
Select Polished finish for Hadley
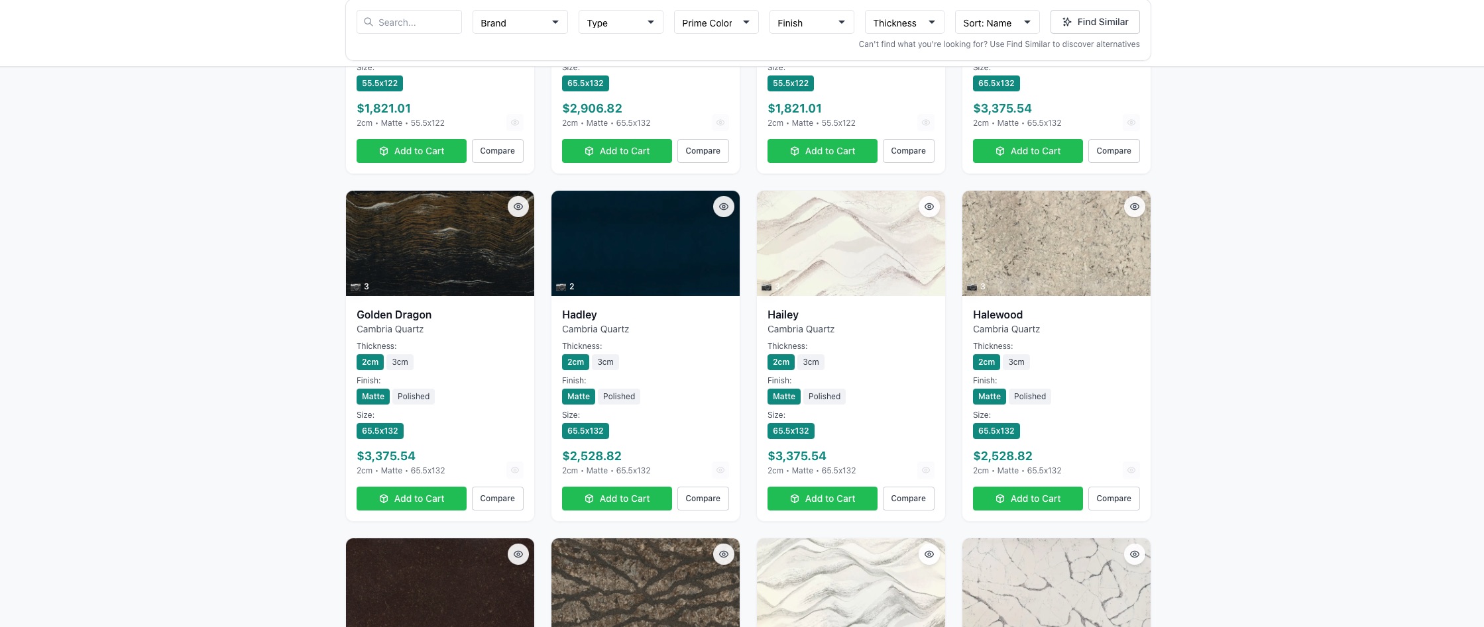(619, 397)
